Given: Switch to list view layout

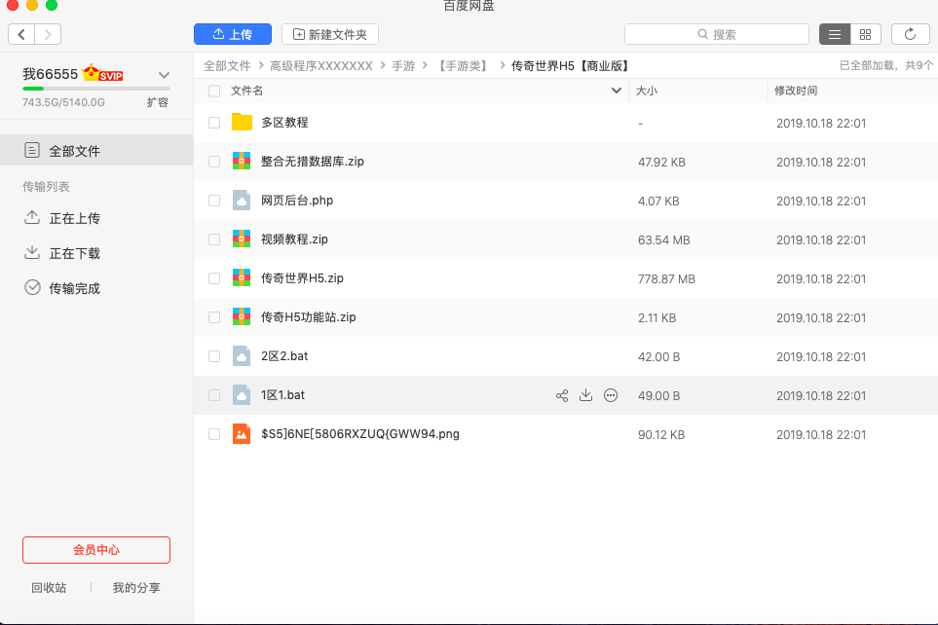Looking at the screenshot, I should [x=834, y=34].
